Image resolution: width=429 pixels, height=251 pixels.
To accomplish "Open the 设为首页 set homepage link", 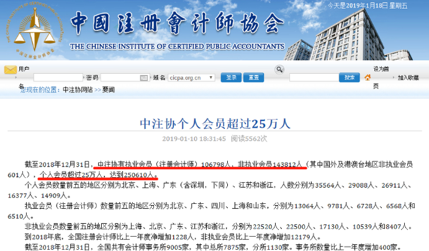I will pos(381,69).
